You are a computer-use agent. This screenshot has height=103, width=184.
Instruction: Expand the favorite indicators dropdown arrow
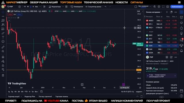click(63, 7)
